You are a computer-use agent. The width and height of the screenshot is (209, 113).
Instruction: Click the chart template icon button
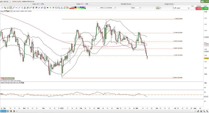pos(158,8)
